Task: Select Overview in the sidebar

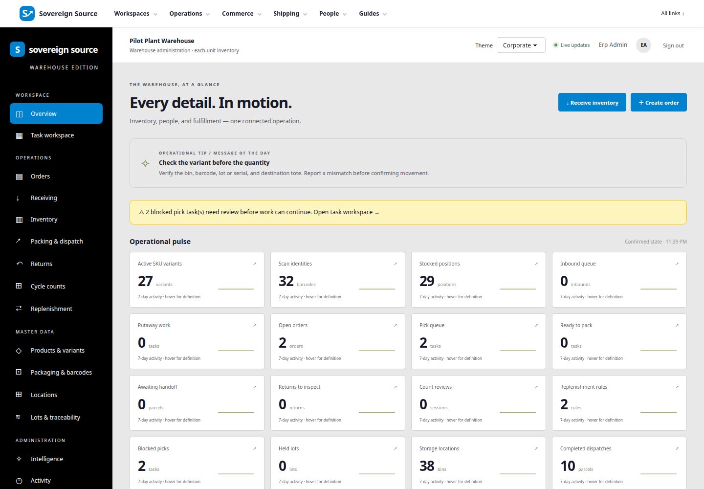Action: (x=56, y=113)
